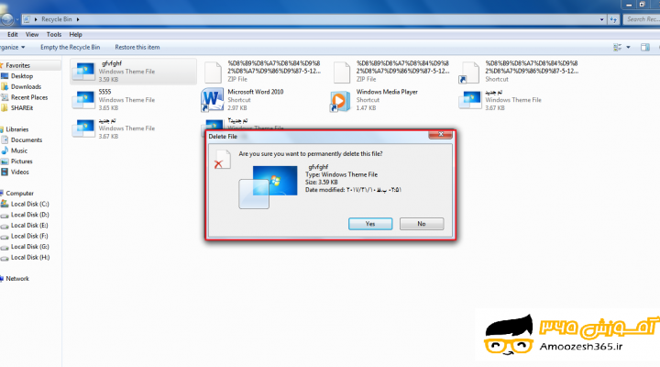Select the encoded-name Shortcut file icon

point(469,72)
